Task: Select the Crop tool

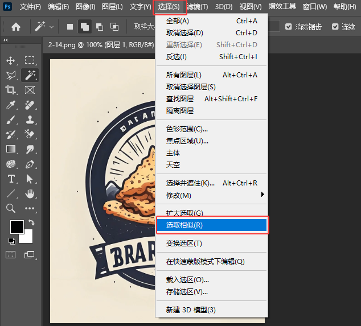Action: (10, 90)
